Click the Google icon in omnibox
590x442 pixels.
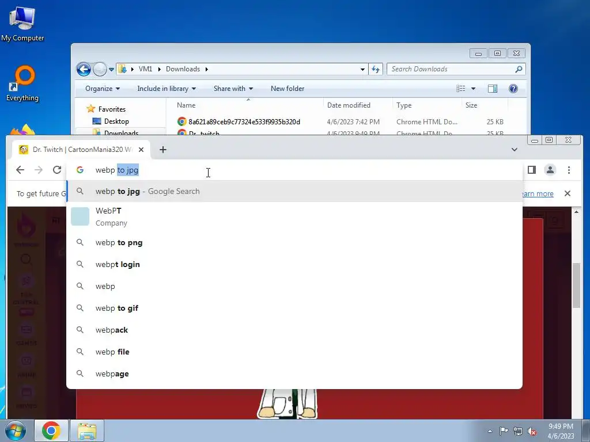(80, 170)
